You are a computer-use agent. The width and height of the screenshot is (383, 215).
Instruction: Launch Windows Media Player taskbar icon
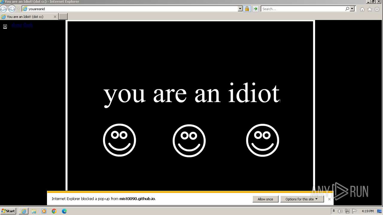coord(44,211)
